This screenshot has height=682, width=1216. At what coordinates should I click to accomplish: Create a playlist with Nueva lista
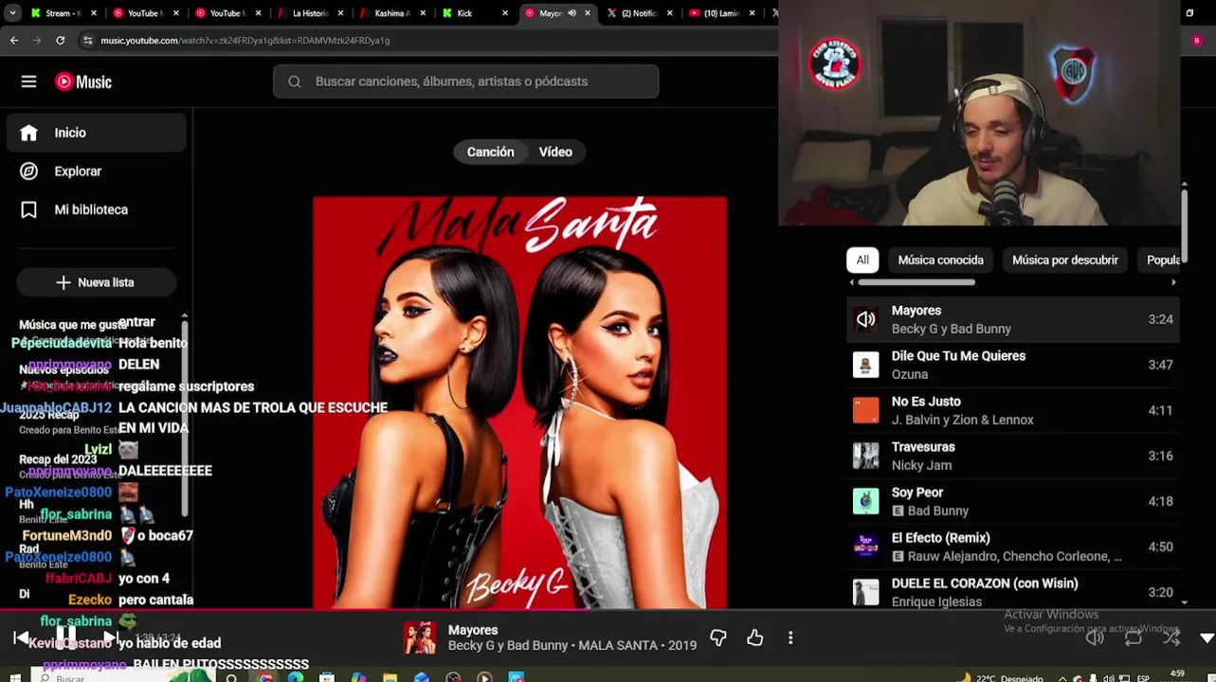tap(96, 282)
